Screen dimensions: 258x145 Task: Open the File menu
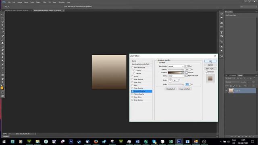(x=9, y=2)
